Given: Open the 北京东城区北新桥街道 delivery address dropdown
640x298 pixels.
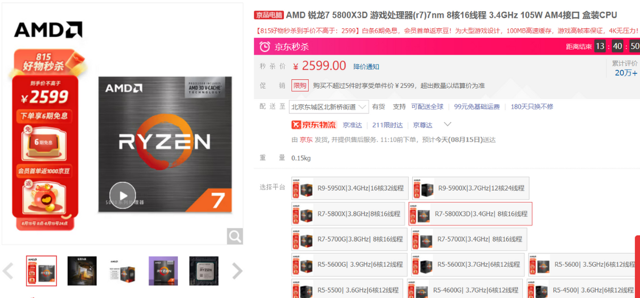Looking at the screenshot, I should click(x=329, y=107).
